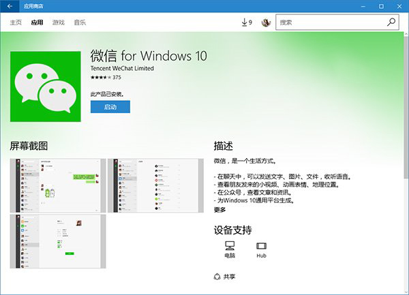
Task: Click the 微信，是一个生活方式 text line
Action: point(245,161)
